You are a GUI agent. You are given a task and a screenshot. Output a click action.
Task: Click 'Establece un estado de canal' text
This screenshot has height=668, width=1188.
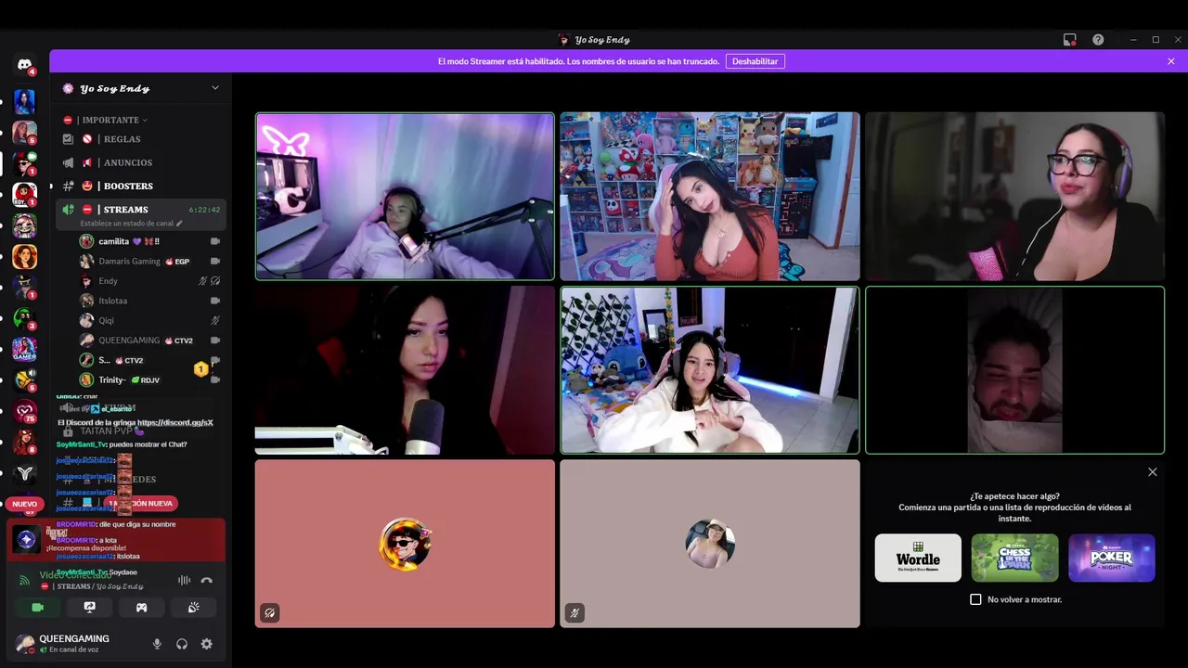click(x=126, y=224)
